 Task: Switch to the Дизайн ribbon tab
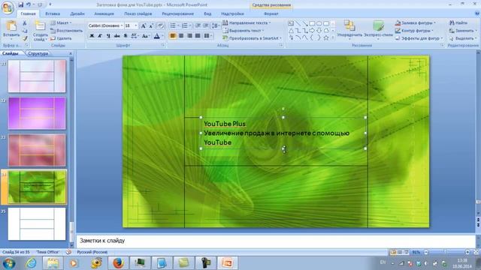[77, 13]
